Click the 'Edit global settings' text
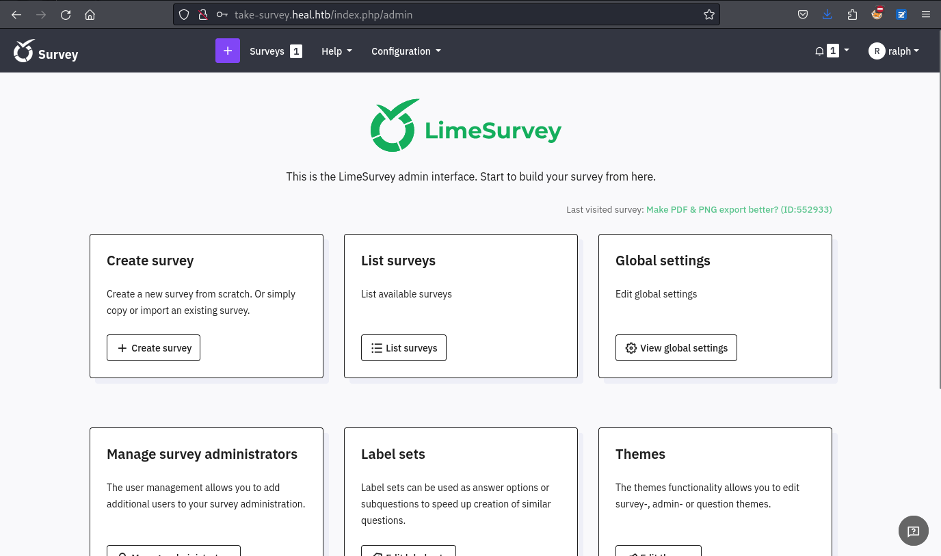The width and height of the screenshot is (941, 556). [x=656, y=294]
